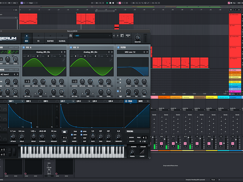Viewport: 243px width, 182px height.
Task: Select next noise sample arrow
Action: coord(18,74)
